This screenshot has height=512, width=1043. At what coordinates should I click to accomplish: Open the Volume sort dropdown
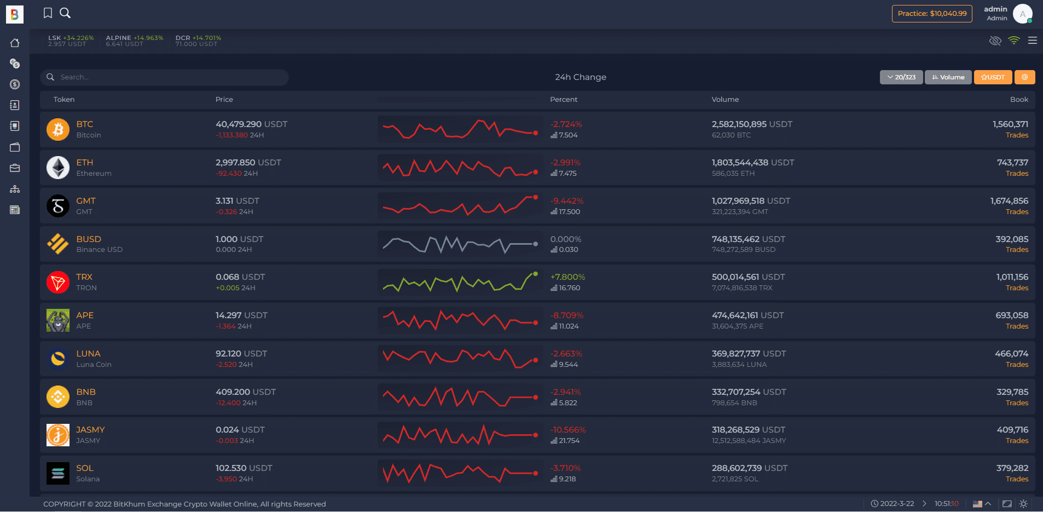[948, 77]
